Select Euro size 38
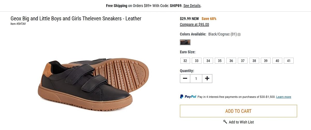 [x=254, y=61]
